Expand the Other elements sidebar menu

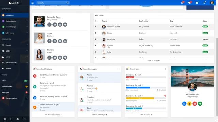coord(15,63)
